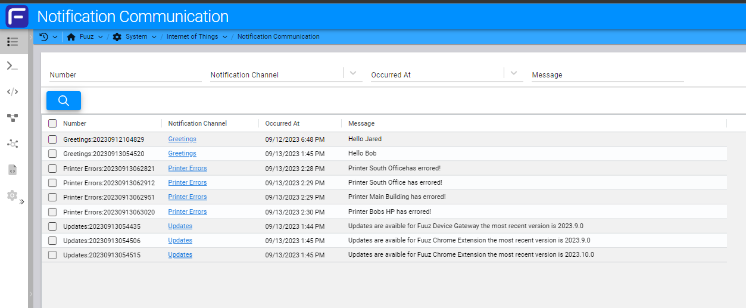
Task: Select the Printer Bobs HP row checkbox
Action: pos(52,211)
